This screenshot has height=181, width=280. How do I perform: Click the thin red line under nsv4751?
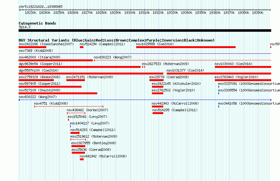[x=69, y=107]
